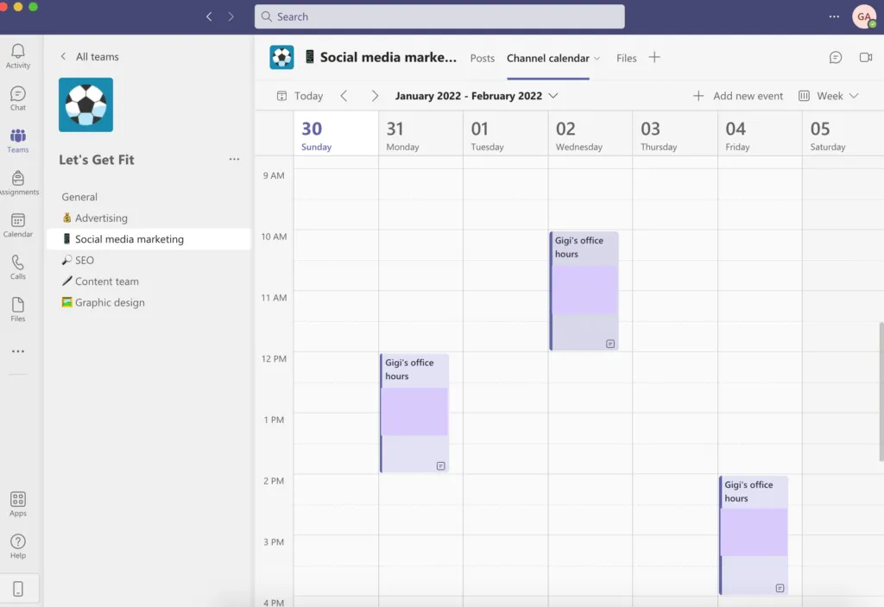The width and height of the screenshot is (884, 607).
Task: Select the 30 Sunday column header
Action: (x=336, y=134)
